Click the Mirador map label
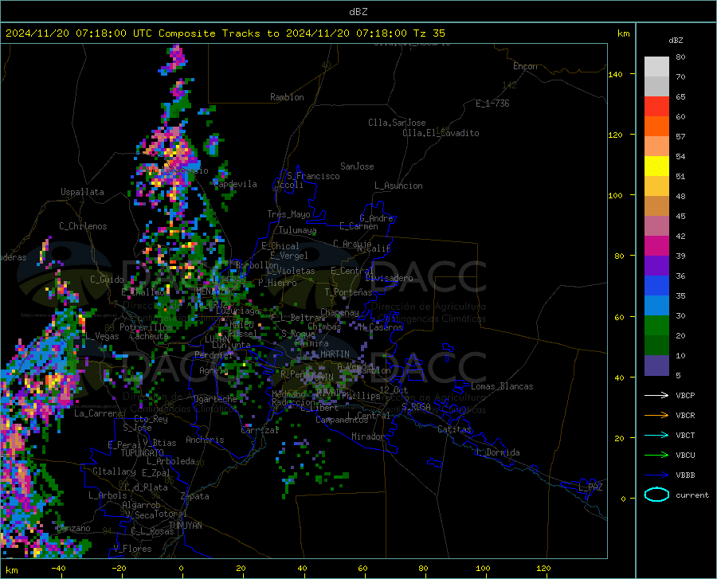 368,437
